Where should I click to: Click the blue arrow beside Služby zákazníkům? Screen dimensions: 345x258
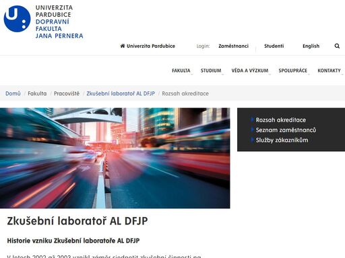coord(252,140)
